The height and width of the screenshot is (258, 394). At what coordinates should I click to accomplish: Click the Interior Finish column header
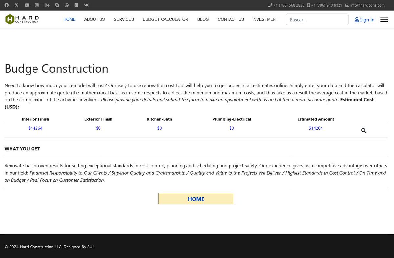pyautogui.click(x=35, y=119)
